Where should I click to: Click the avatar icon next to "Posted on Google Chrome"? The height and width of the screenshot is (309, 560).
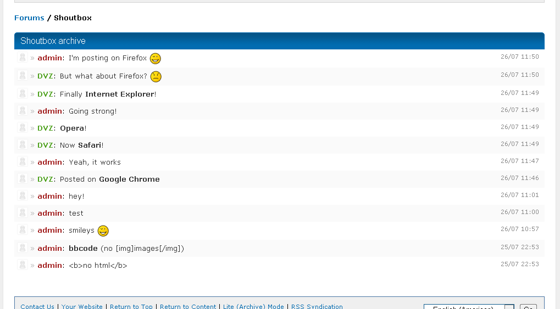coord(22,179)
